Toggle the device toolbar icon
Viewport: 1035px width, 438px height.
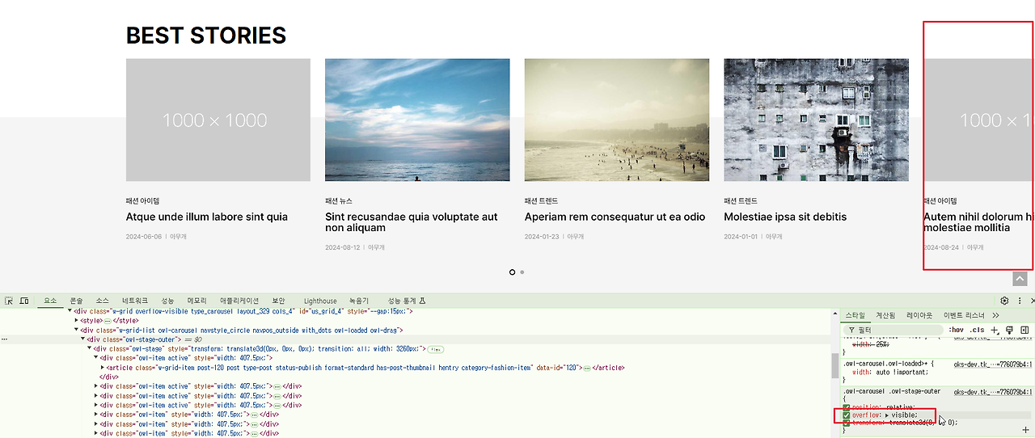[x=24, y=301]
